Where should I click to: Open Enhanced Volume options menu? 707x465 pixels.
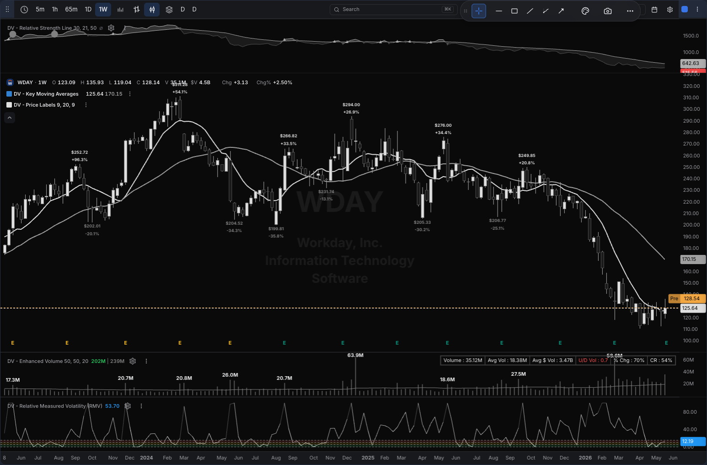coord(146,361)
